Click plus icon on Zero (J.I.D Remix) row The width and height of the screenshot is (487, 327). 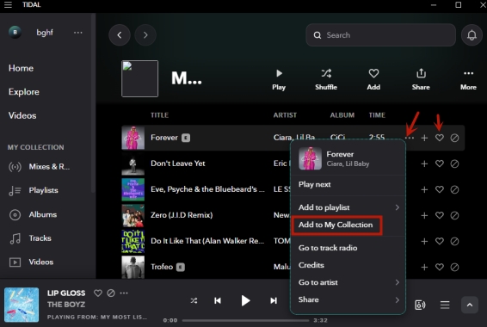tap(424, 215)
